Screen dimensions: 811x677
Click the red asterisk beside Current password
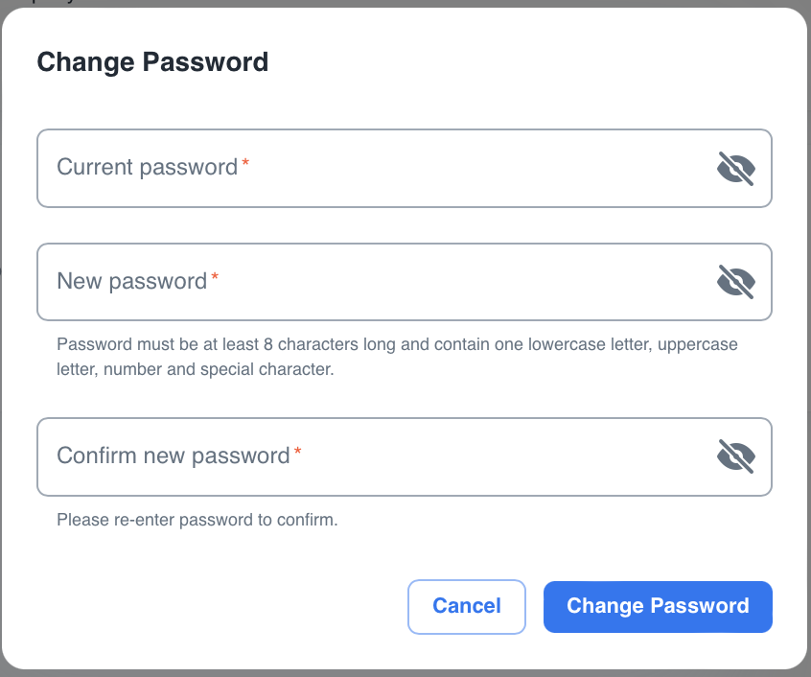click(245, 163)
